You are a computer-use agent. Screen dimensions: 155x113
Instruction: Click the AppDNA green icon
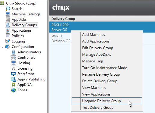point(14,85)
